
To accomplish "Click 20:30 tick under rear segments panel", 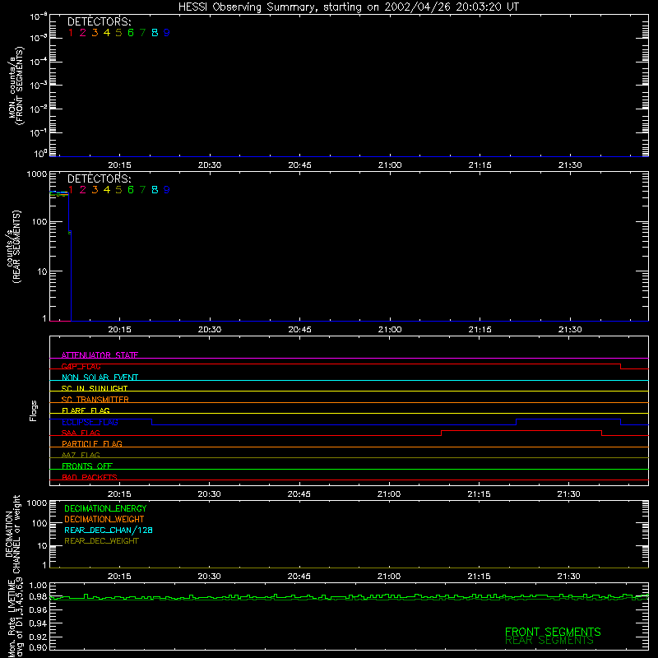I will click(210, 330).
